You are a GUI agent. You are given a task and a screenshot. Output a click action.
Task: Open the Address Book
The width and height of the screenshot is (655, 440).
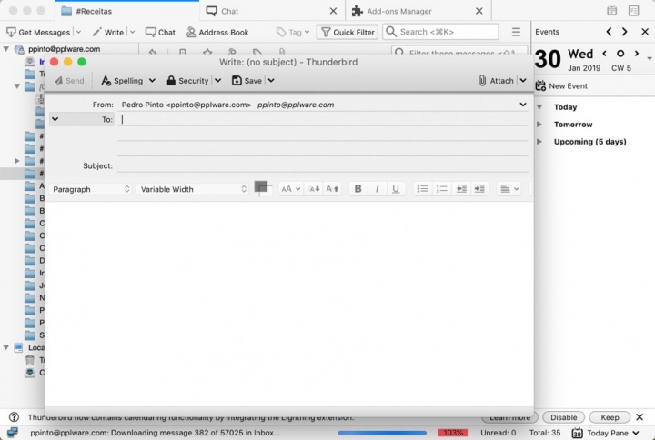217,32
